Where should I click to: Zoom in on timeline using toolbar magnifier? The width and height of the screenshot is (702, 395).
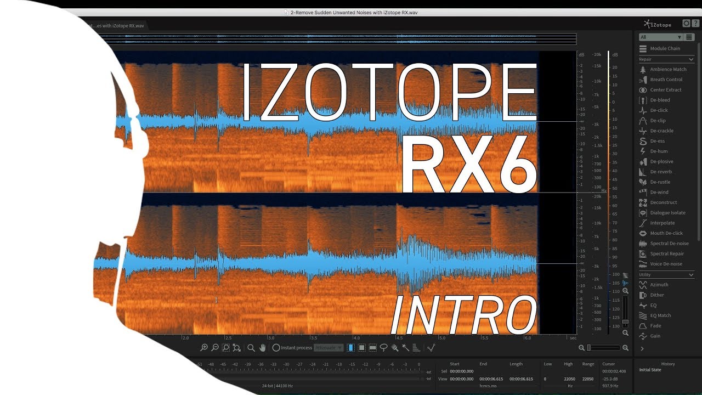pos(204,348)
